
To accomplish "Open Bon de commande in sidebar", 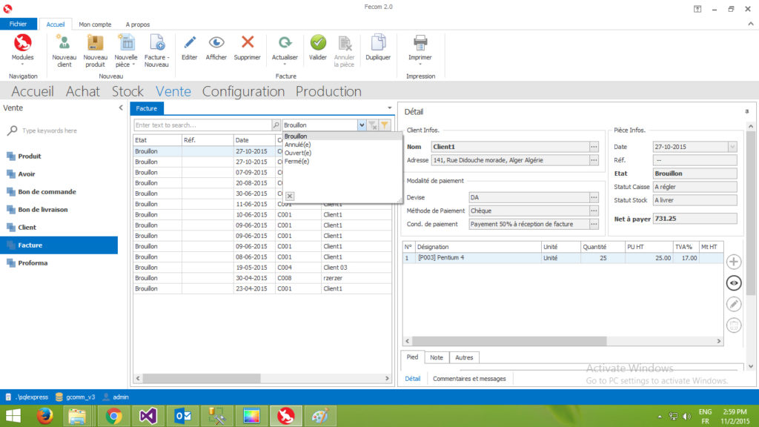I will pyautogui.click(x=59, y=192).
